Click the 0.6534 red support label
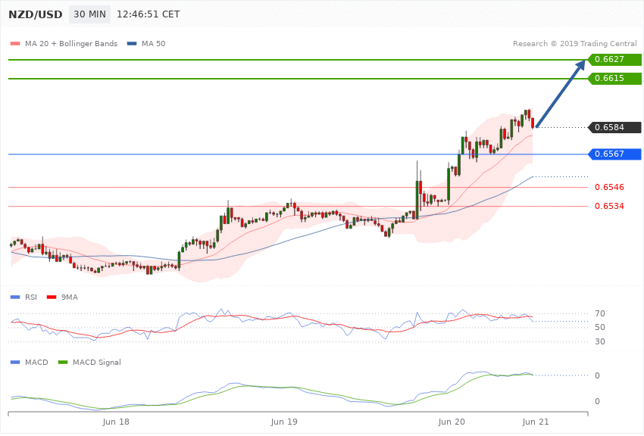Viewport: 644px width, 436px height. pyautogui.click(x=609, y=207)
